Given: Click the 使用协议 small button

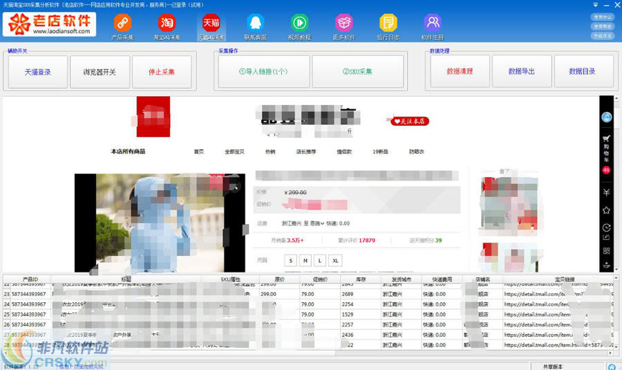Looking at the screenshot, I should click(602, 17).
